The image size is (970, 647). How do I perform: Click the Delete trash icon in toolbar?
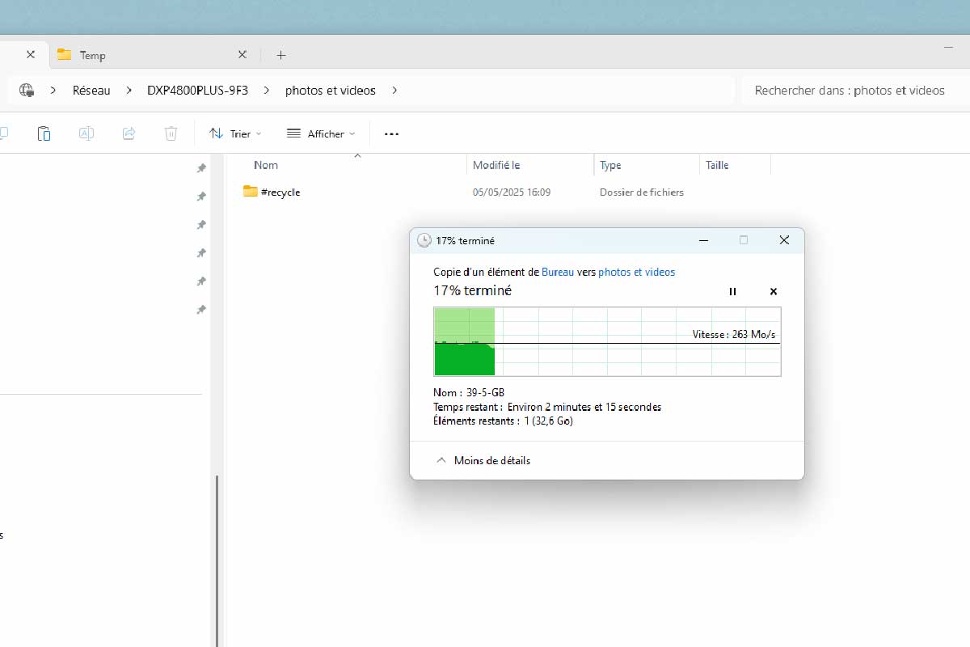[171, 133]
